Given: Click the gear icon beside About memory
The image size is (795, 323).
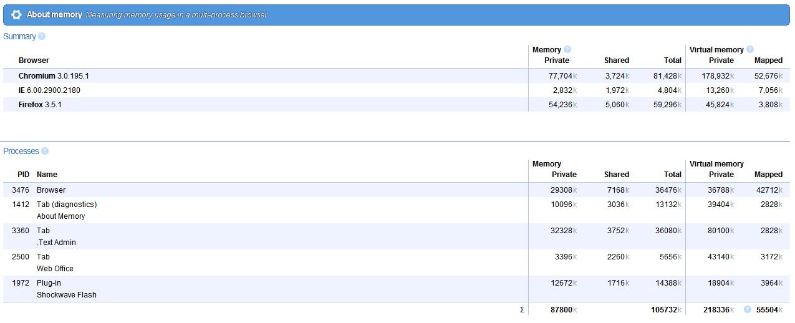Looking at the screenshot, I should pos(16,14).
